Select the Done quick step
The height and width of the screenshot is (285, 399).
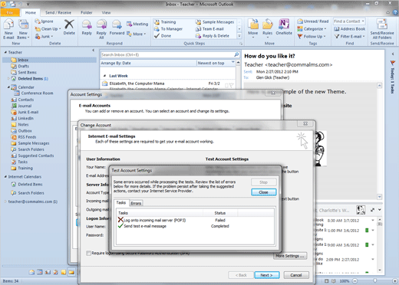click(x=163, y=36)
